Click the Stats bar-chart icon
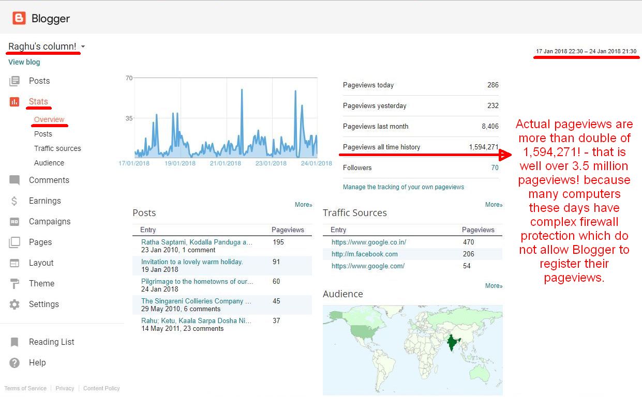The width and height of the screenshot is (642, 397). 14,102
